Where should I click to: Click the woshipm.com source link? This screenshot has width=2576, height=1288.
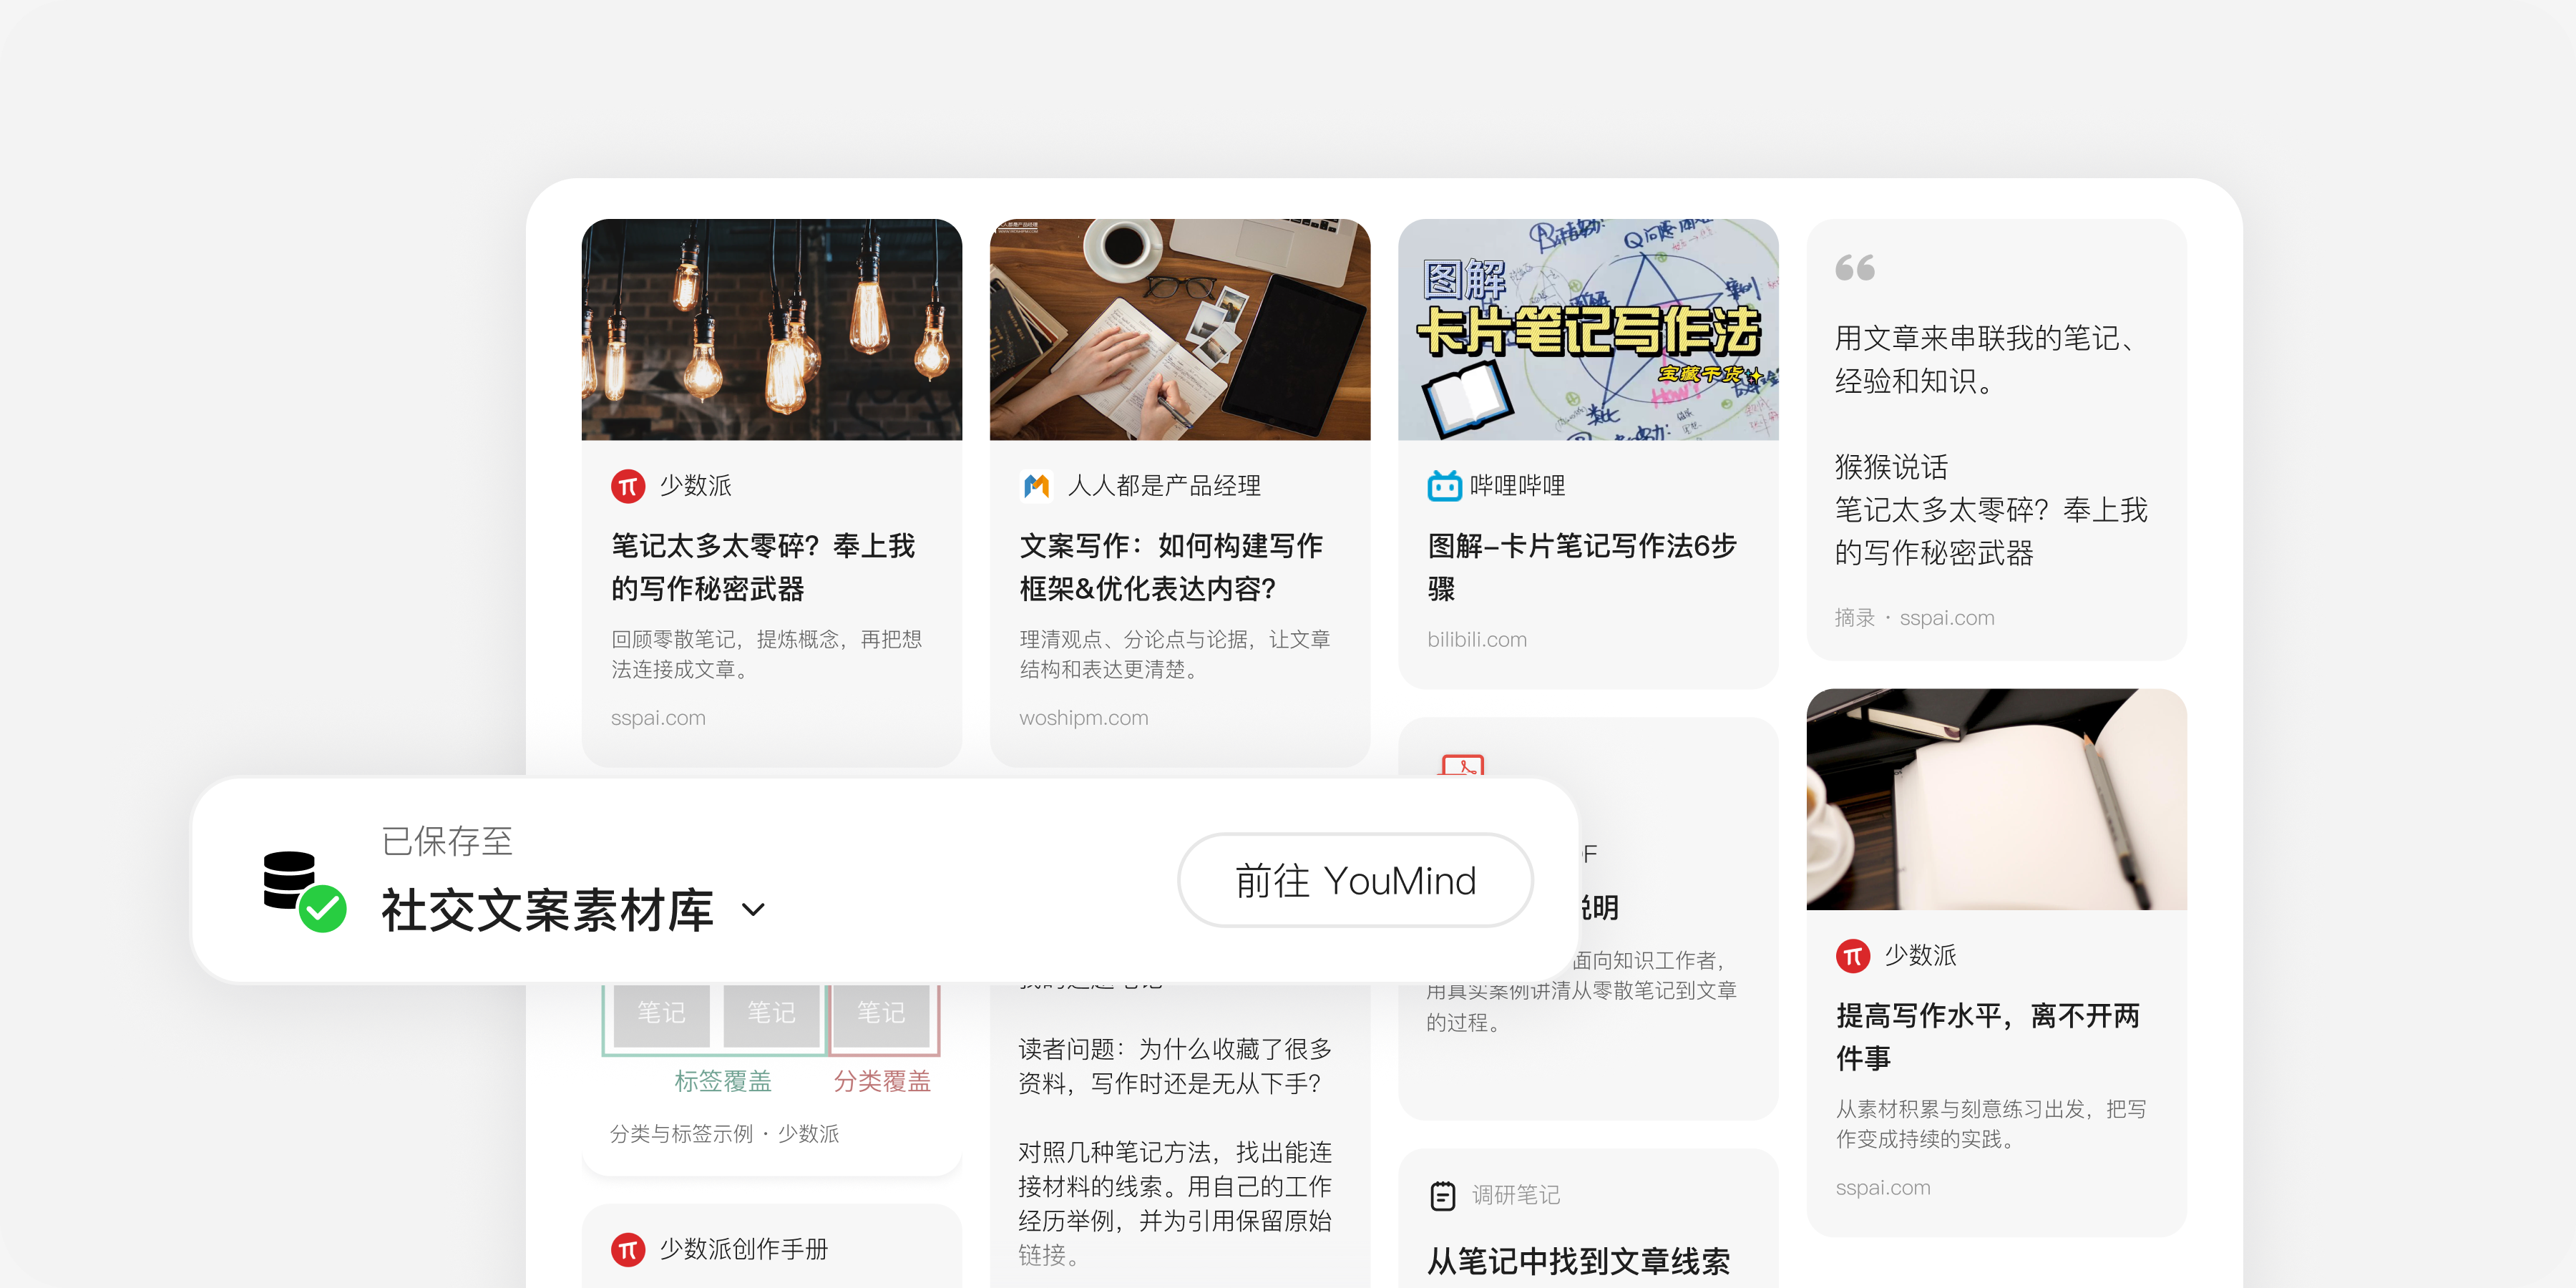(1084, 718)
